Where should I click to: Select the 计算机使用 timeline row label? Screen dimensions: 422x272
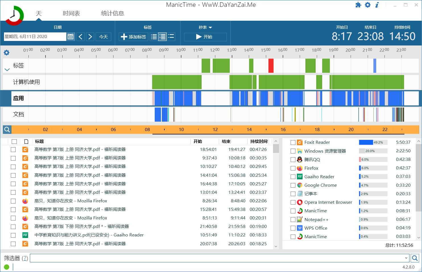click(x=26, y=82)
